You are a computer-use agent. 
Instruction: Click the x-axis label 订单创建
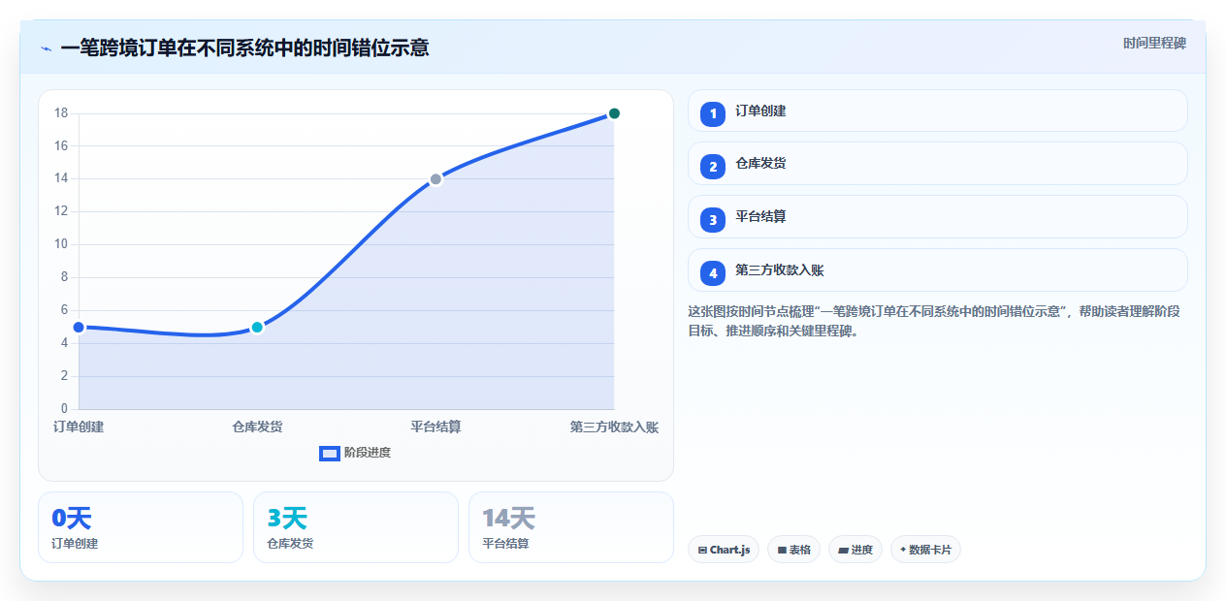tap(79, 427)
